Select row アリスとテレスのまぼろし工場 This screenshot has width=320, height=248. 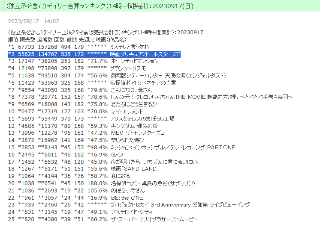pos(91,118)
